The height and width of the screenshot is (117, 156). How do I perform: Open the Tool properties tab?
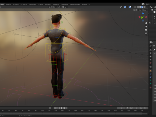click(x=150, y=46)
